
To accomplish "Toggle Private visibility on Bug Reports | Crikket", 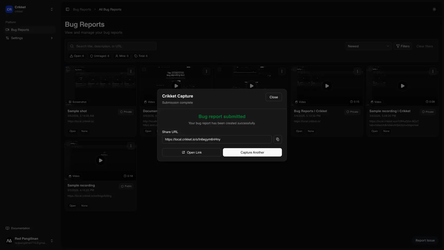I will point(352,112).
